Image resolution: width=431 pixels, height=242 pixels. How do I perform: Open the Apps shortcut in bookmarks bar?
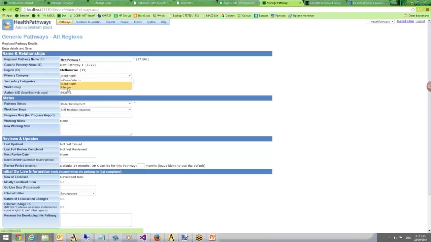(7, 15)
